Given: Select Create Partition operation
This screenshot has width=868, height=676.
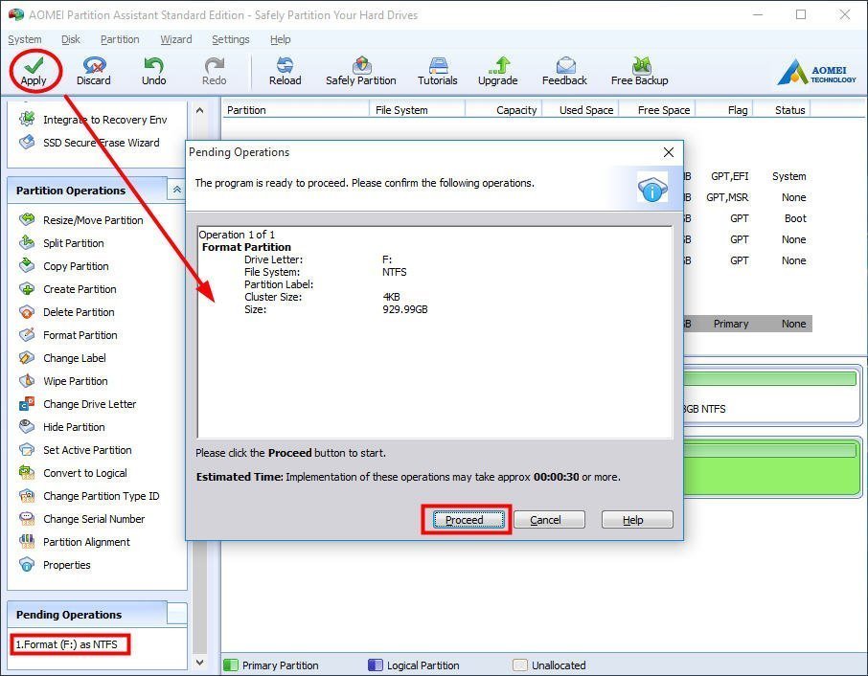Looking at the screenshot, I should coord(67,289).
